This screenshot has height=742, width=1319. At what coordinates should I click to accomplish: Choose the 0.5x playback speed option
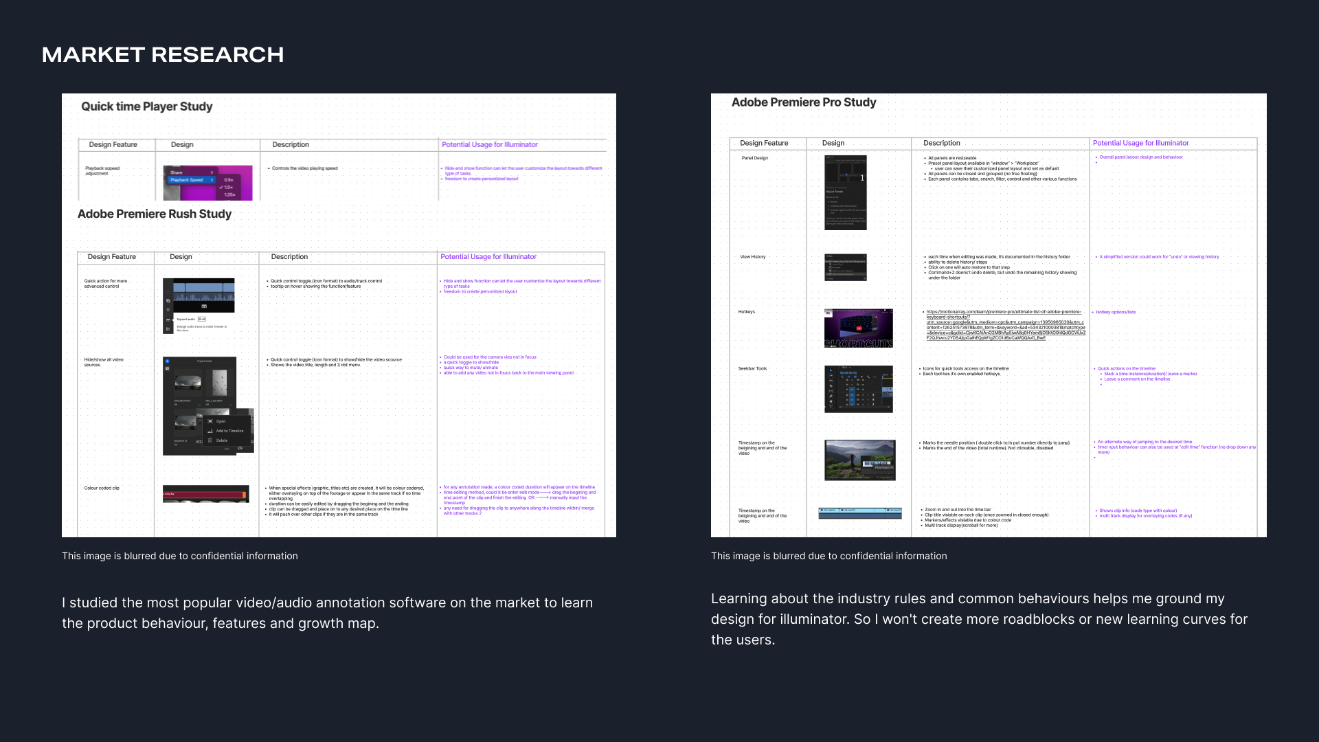tap(229, 180)
